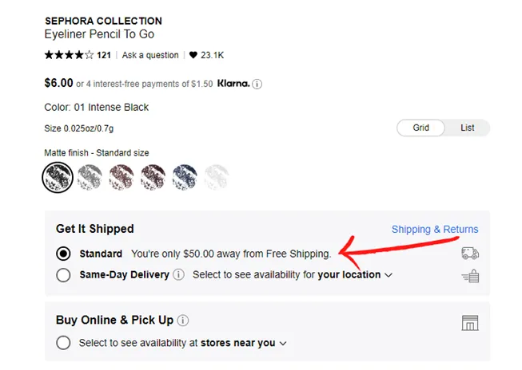Screen dimensions: 522x370
Task: Select the Standard shipping radio button
Action: pos(64,254)
